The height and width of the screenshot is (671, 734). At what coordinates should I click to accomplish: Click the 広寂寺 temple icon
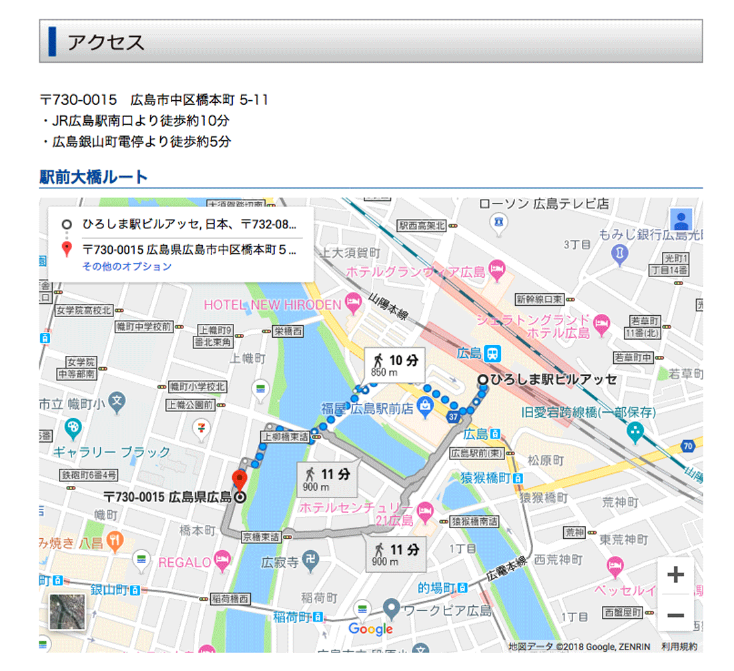(x=310, y=561)
